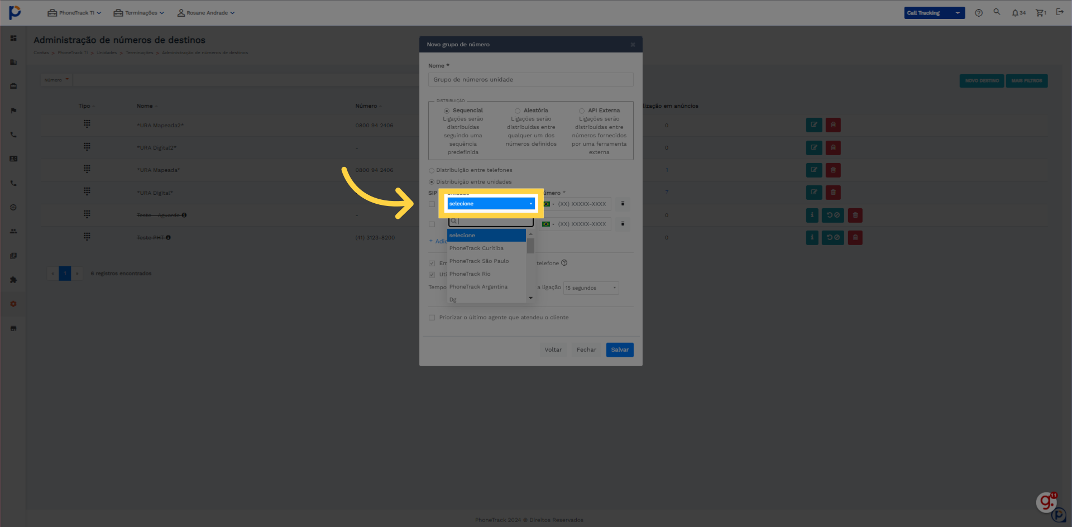
Task: Close the Novo grupo de número dialog
Action: point(633,45)
